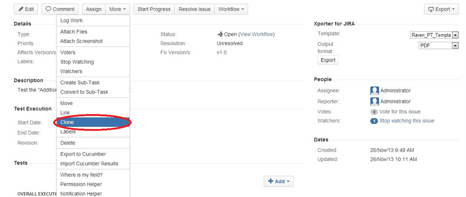The height and width of the screenshot is (197, 466).
Task: Open the View Workflow link
Action: click(256, 34)
